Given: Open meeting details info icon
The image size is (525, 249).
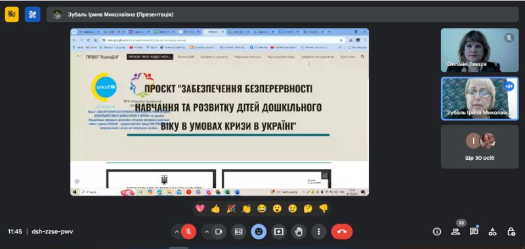Looking at the screenshot, I should click(436, 231).
